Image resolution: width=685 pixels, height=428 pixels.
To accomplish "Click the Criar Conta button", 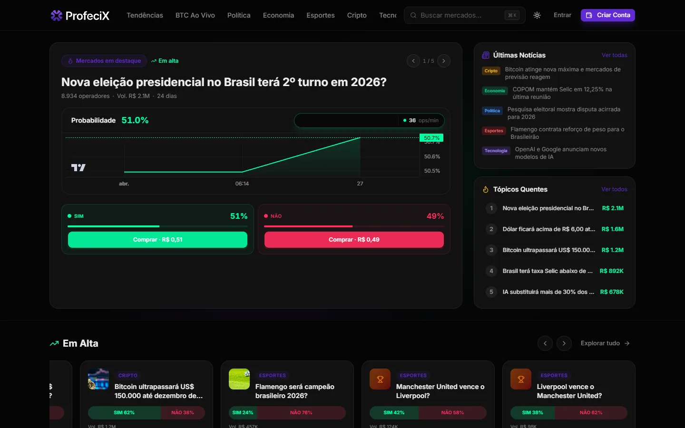I will (608, 15).
